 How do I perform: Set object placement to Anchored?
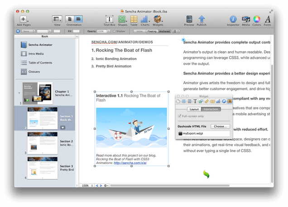tap(164, 31)
